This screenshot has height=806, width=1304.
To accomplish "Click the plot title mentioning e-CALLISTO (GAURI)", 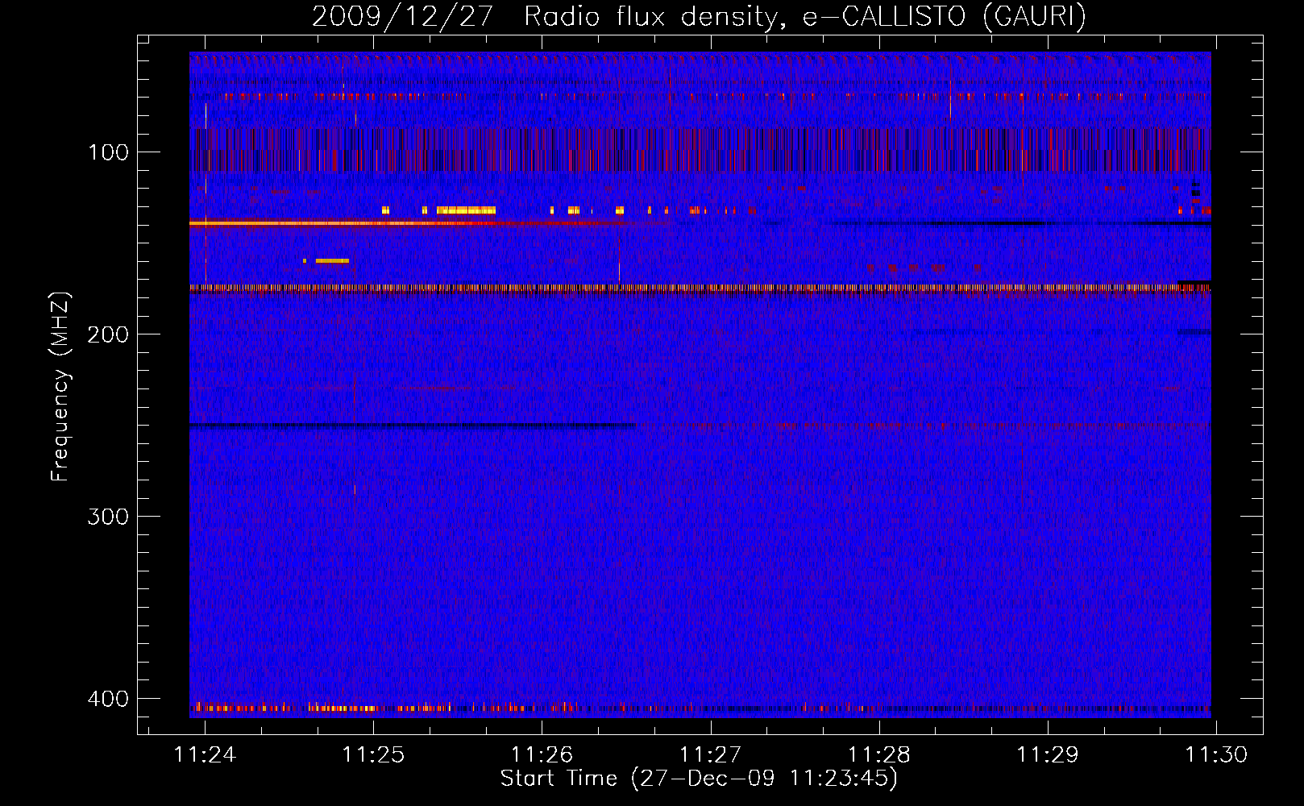I will tap(699, 16).
